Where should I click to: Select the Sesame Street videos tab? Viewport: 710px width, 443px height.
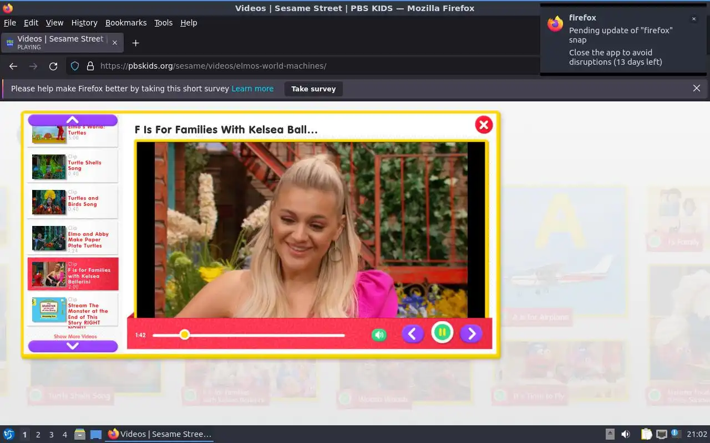point(62,43)
